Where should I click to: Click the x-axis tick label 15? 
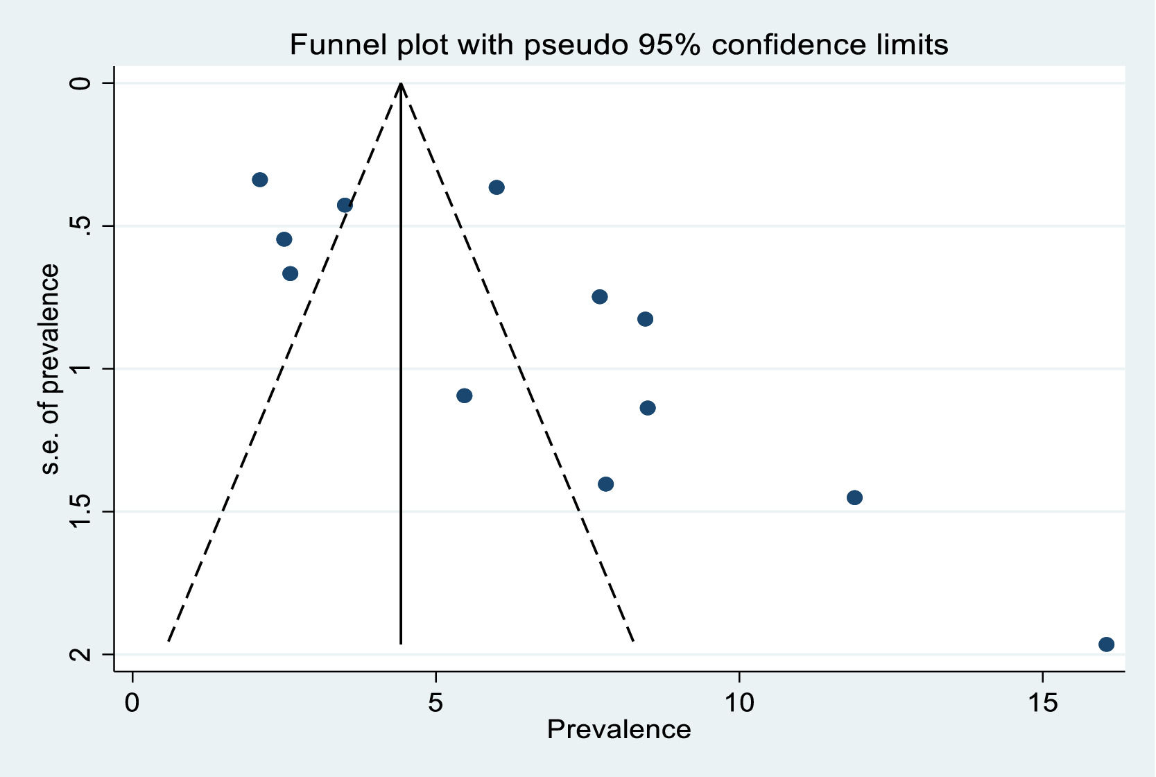[1042, 703]
